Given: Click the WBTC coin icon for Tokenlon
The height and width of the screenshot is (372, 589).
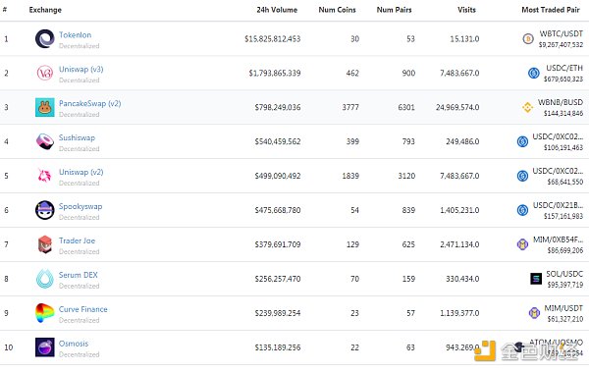Looking at the screenshot, I should 528,38.
